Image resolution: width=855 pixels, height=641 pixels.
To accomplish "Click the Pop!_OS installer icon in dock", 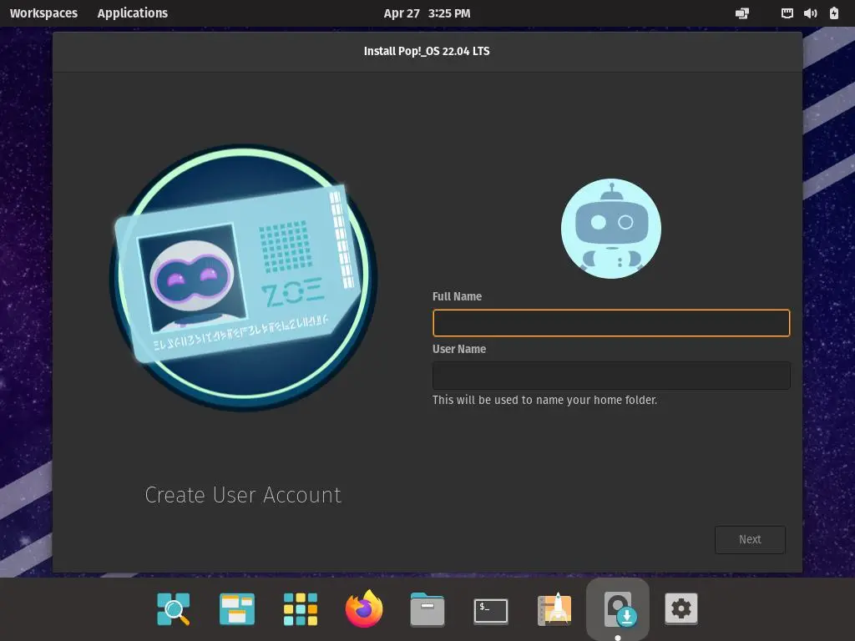I will tap(618, 609).
